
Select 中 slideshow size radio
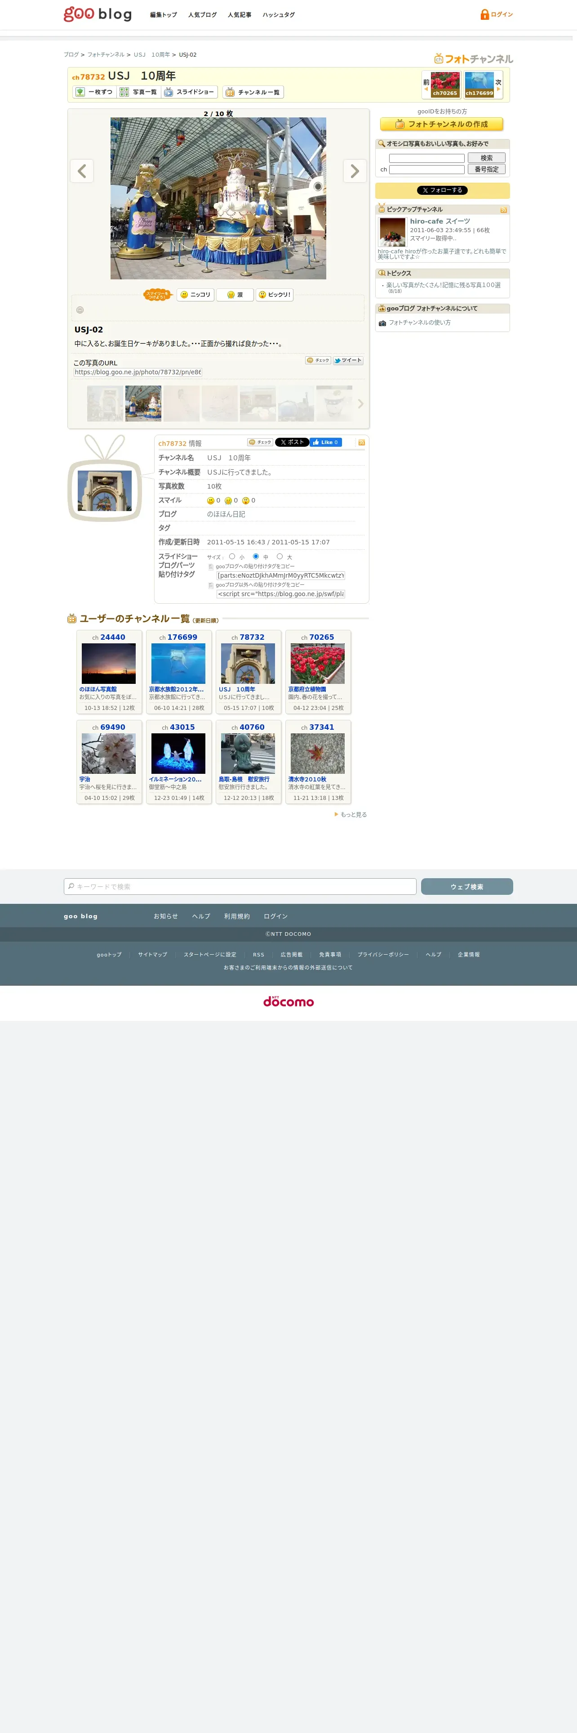point(256,557)
